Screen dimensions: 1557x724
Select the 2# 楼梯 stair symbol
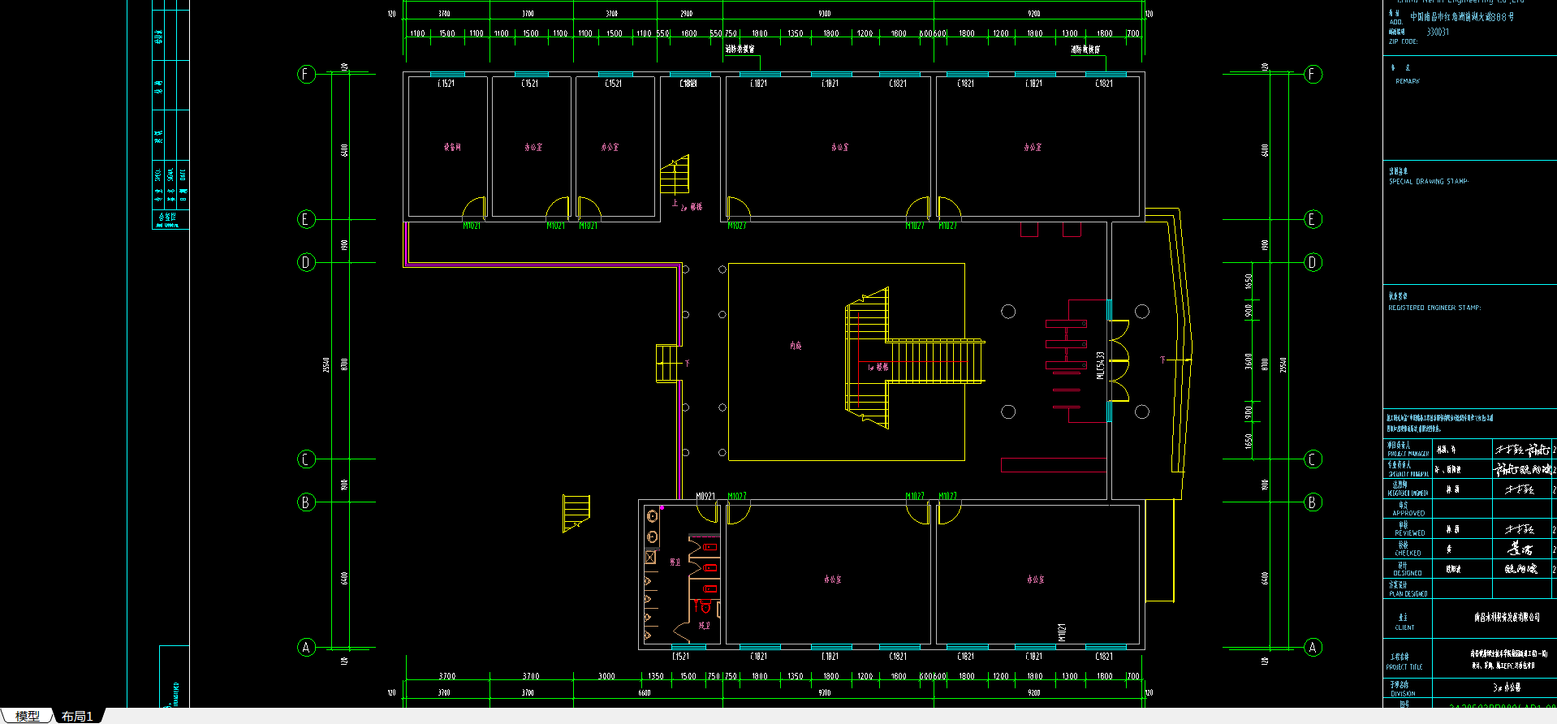[675, 174]
